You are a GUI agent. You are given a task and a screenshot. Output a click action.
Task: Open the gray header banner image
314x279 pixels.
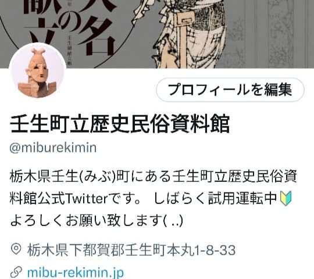click(x=157, y=34)
